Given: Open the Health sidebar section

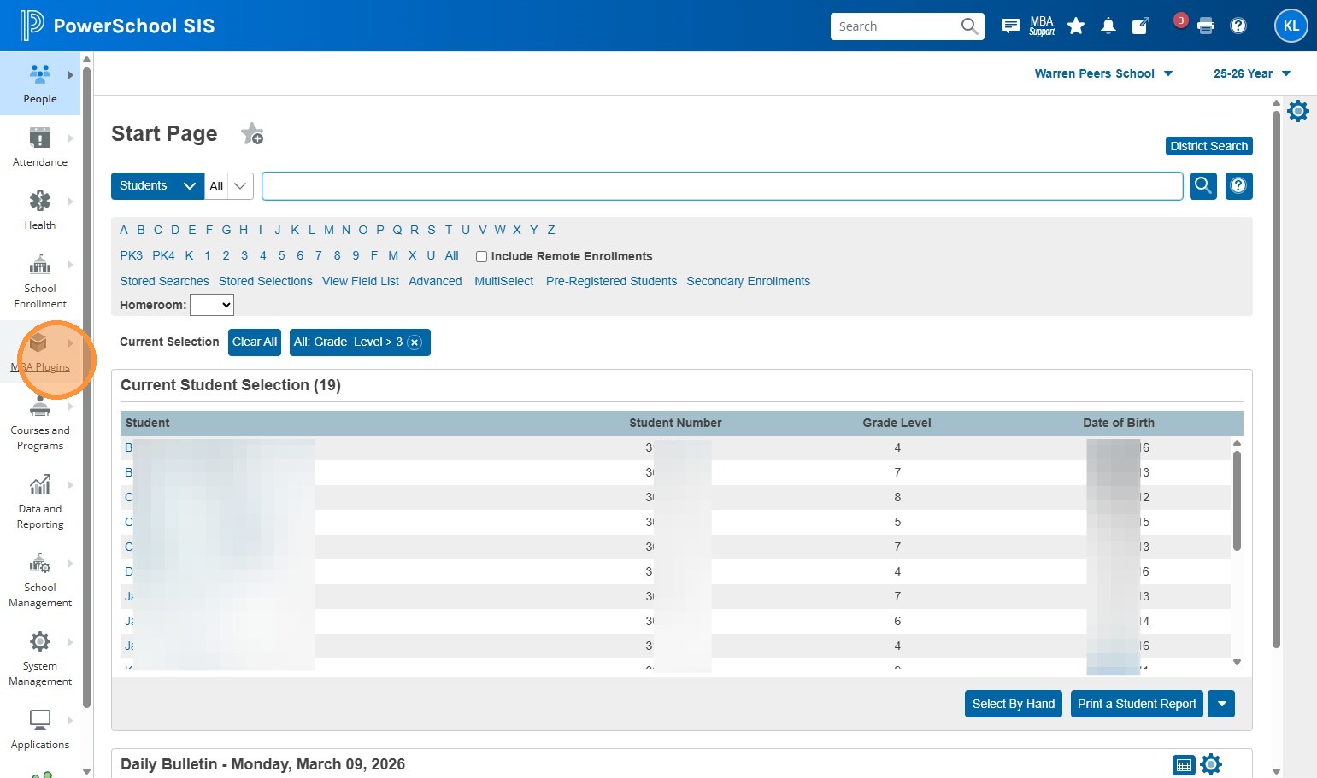Looking at the screenshot, I should pyautogui.click(x=40, y=210).
